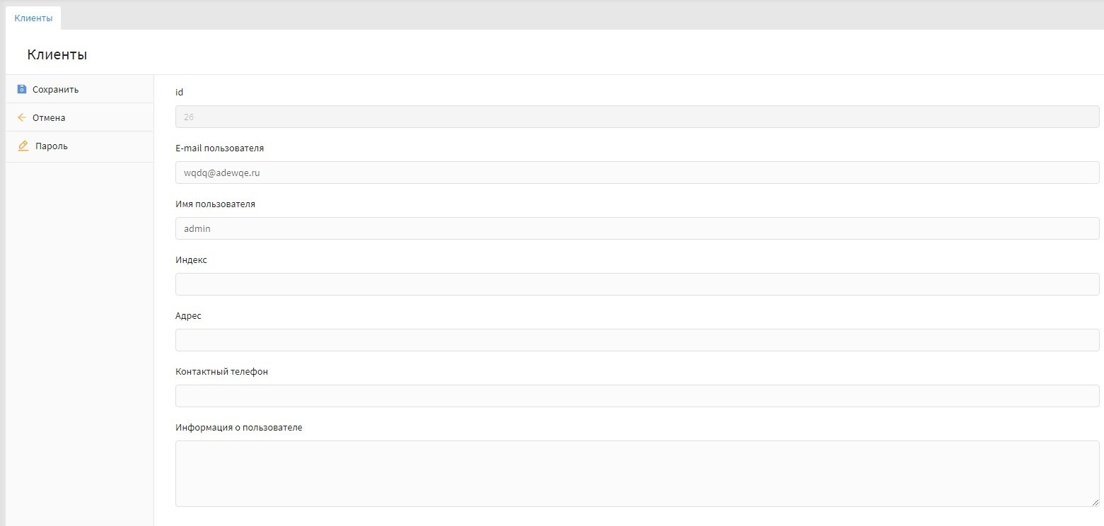The width and height of the screenshot is (1104, 526).
Task: Click the textarea resize handle corner
Action: coord(1096,503)
